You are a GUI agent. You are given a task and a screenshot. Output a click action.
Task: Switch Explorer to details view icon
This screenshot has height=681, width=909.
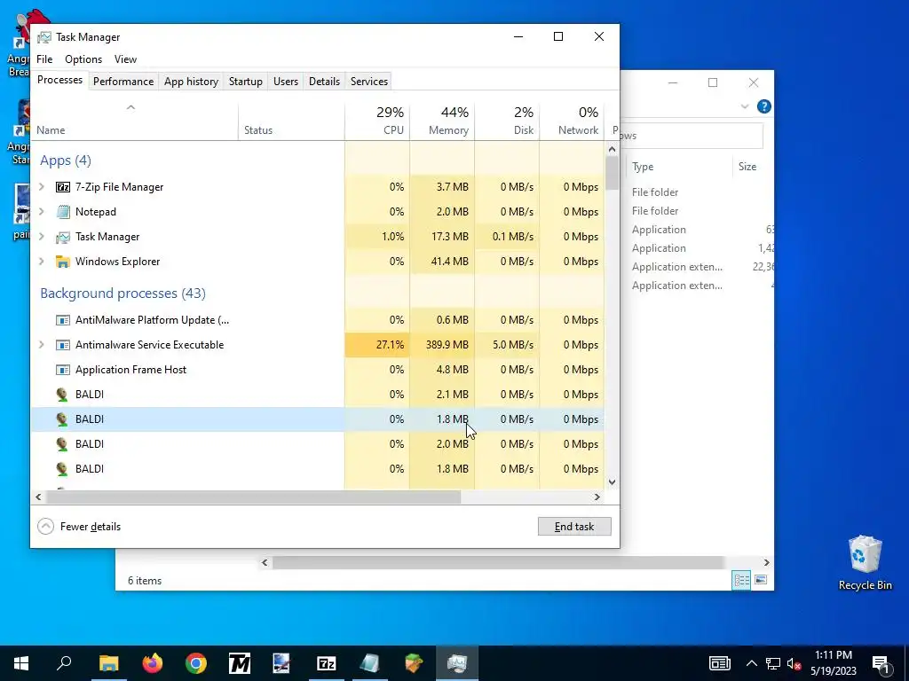[x=741, y=580]
